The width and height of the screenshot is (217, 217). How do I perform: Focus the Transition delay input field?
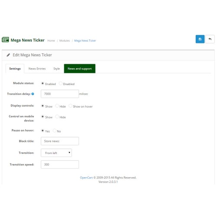tap(60, 94)
